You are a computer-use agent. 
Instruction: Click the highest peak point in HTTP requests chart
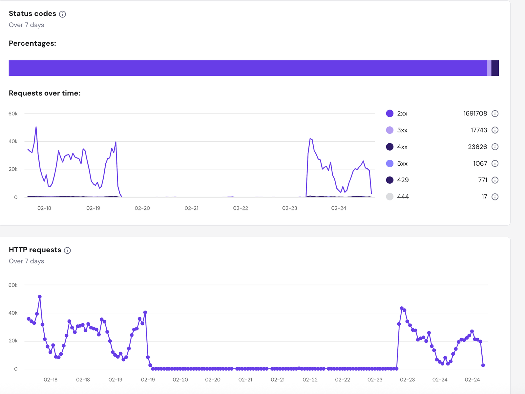coord(40,297)
